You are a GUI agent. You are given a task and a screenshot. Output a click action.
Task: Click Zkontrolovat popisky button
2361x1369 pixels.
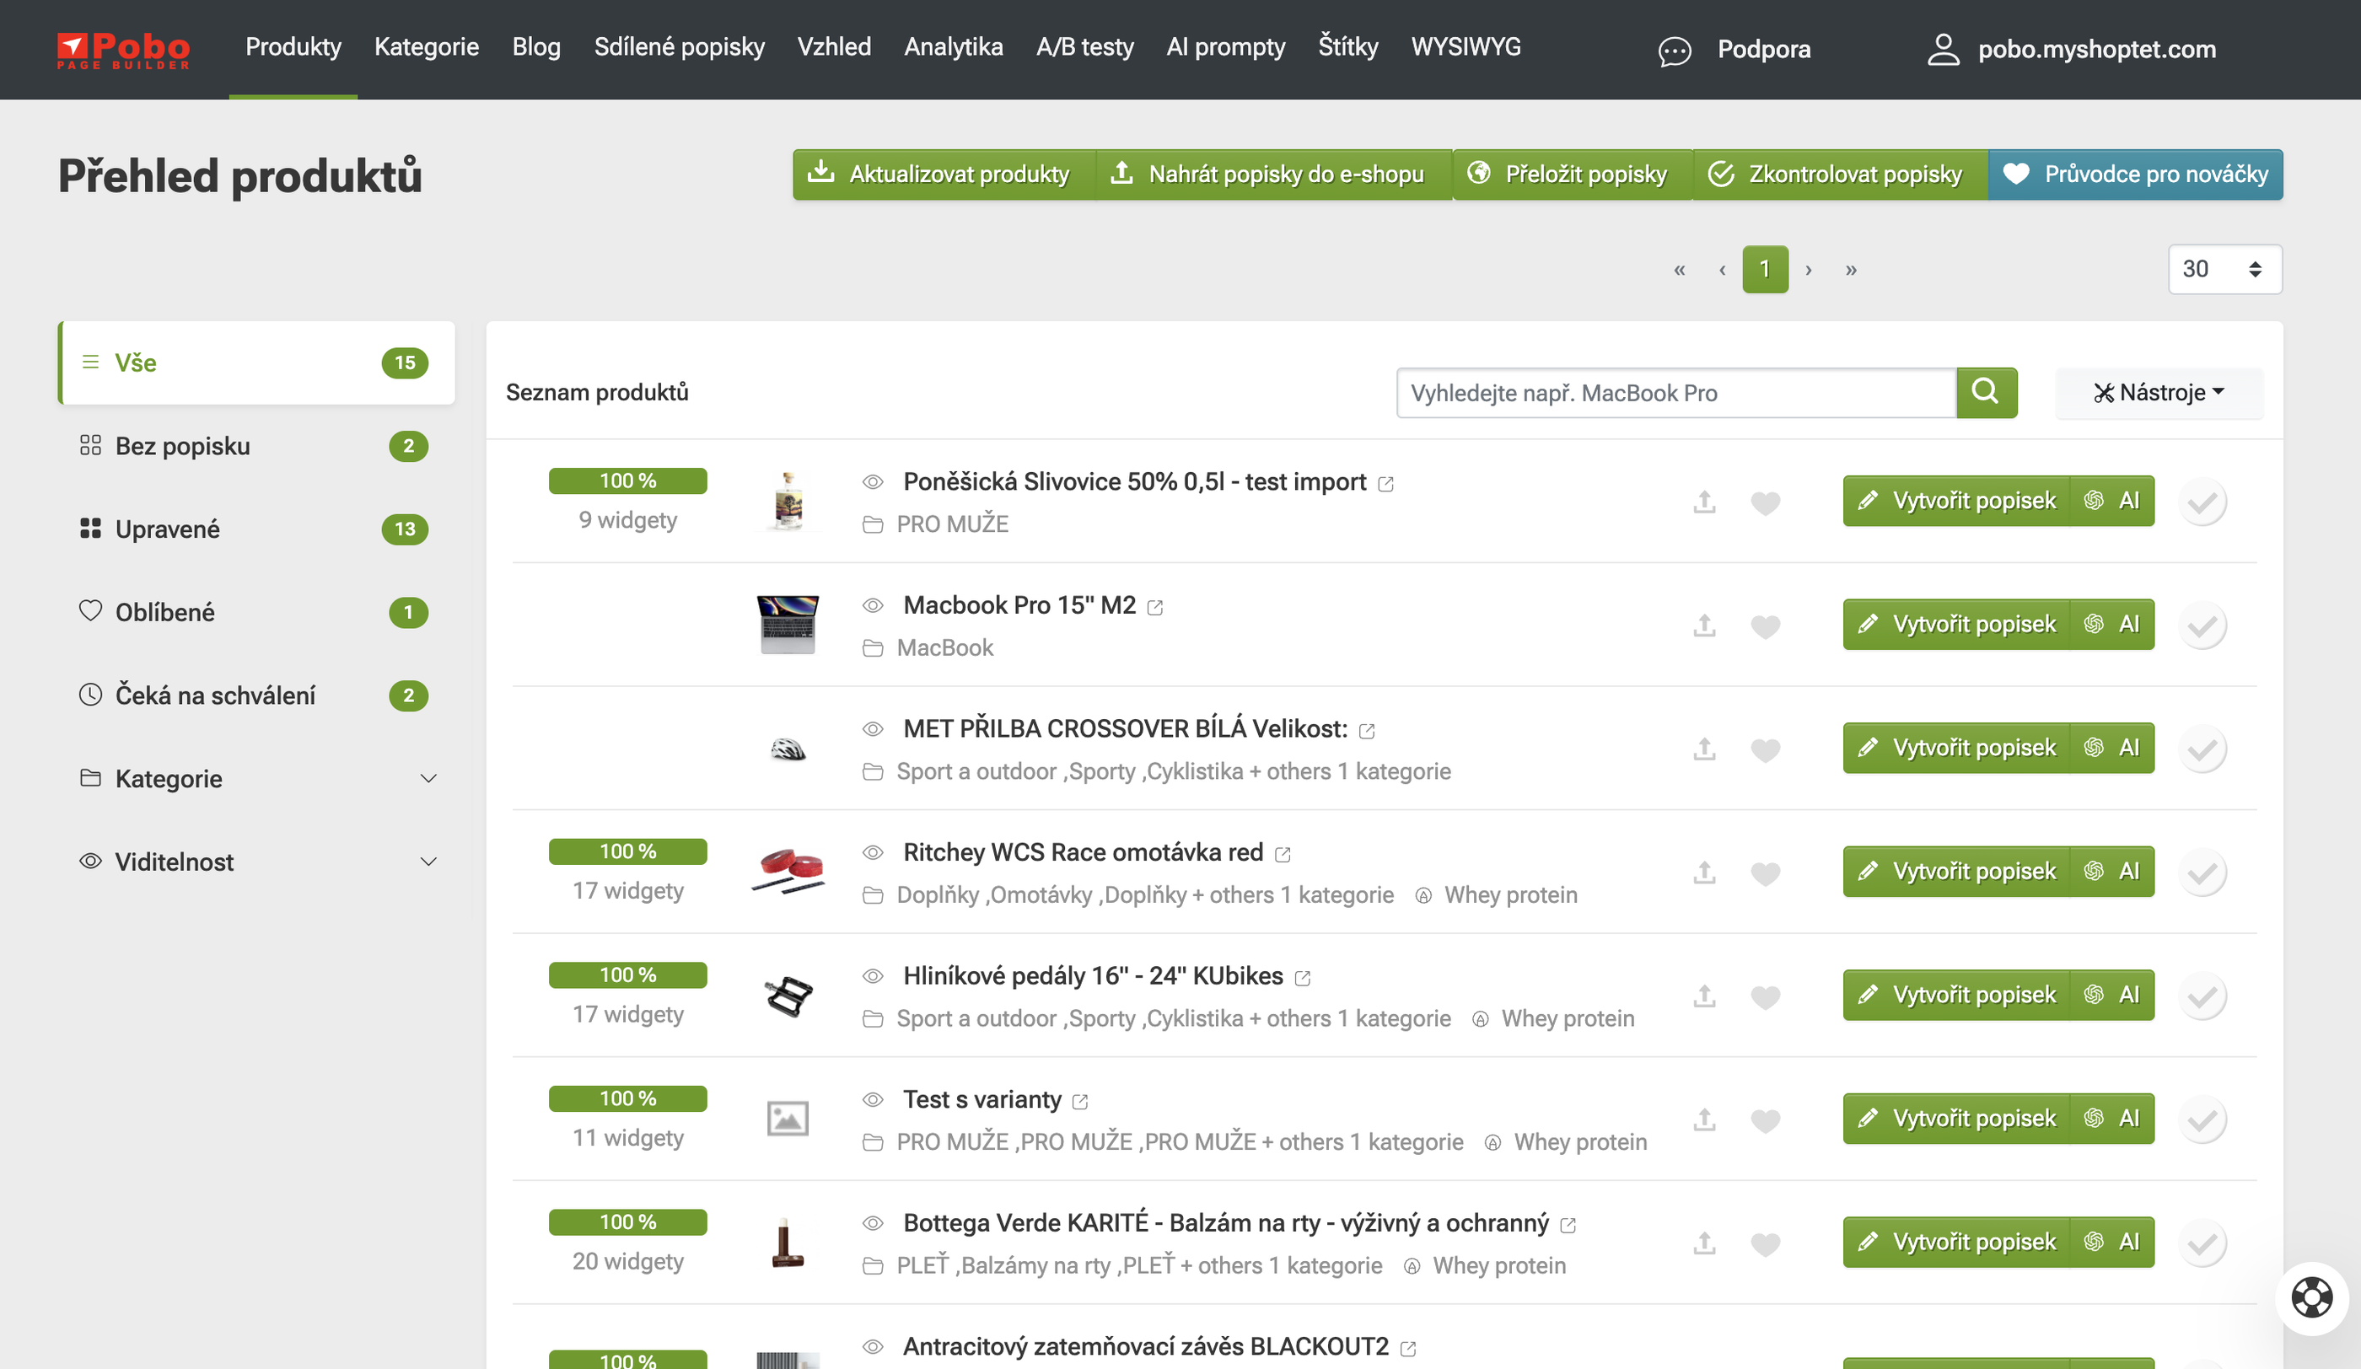pos(1840,174)
